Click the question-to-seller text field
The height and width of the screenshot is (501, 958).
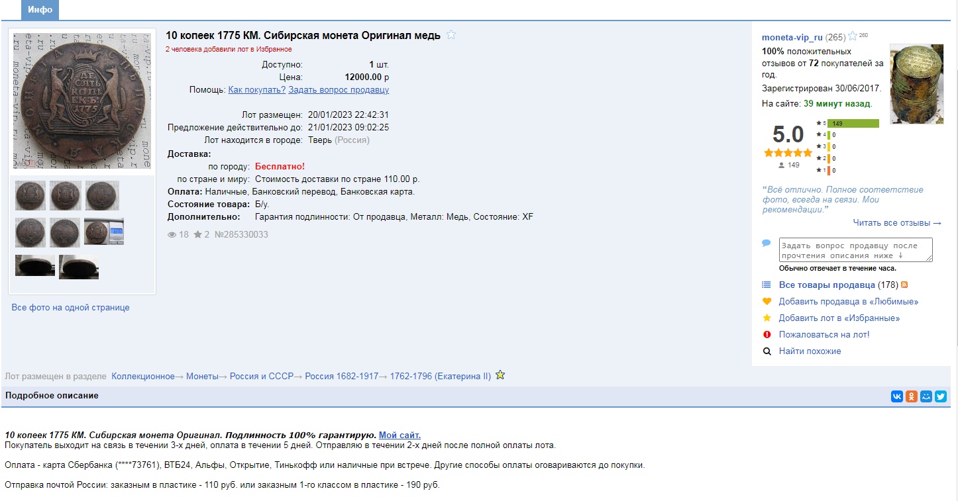[855, 250]
